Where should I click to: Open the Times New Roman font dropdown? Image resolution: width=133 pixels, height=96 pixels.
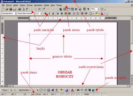coord(35,14)
